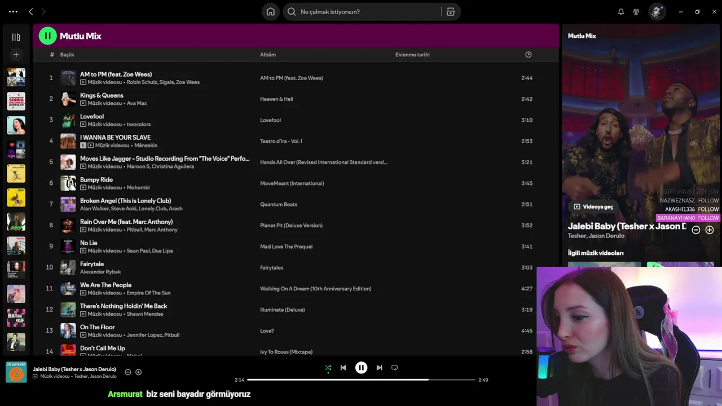
Task: Open Mad Love The Prequel album
Action: (x=286, y=246)
